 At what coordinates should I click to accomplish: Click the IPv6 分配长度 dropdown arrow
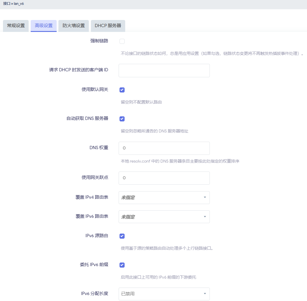[205, 294]
